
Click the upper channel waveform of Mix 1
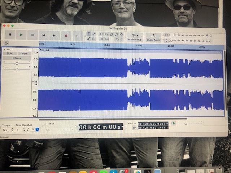tap(131, 67)
